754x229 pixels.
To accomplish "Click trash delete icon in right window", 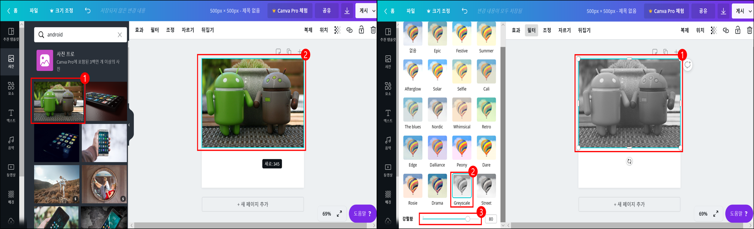I will coord(749,30).
